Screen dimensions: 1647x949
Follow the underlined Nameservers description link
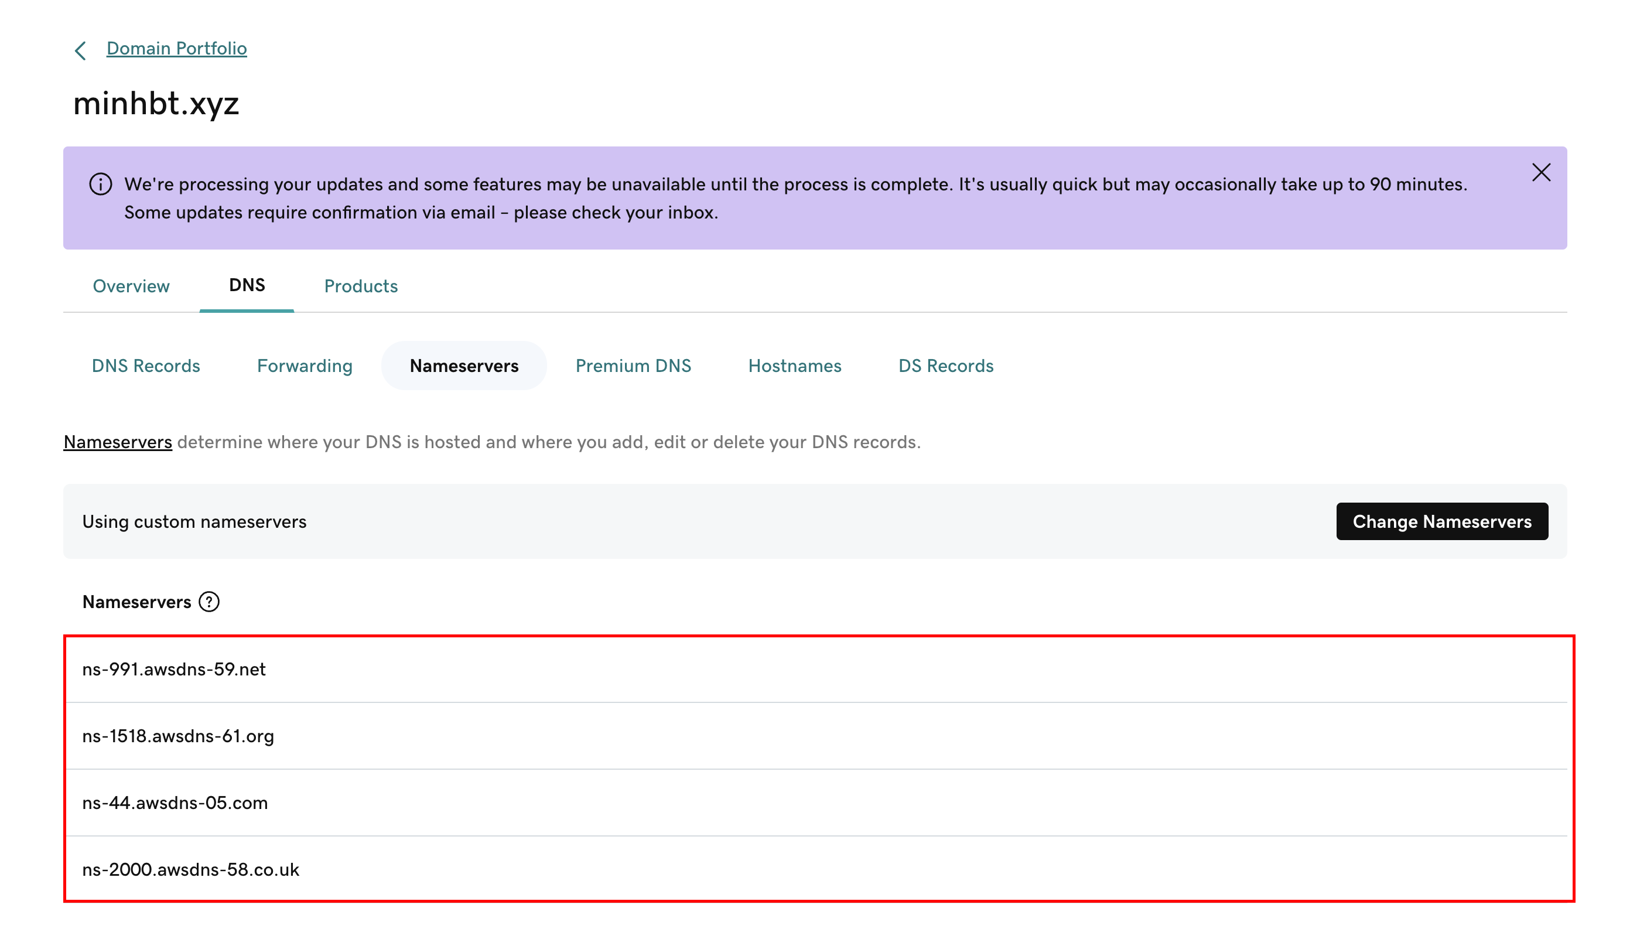click(118, 442)
